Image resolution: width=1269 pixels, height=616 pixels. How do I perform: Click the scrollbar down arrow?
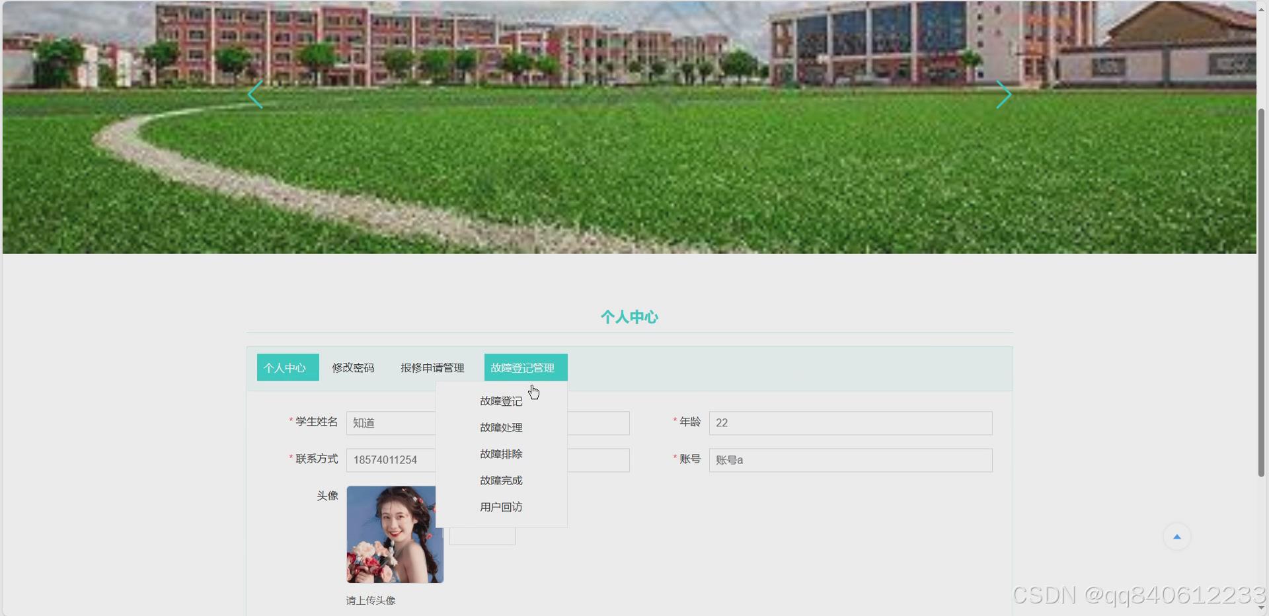click(x=1261, y=609)
